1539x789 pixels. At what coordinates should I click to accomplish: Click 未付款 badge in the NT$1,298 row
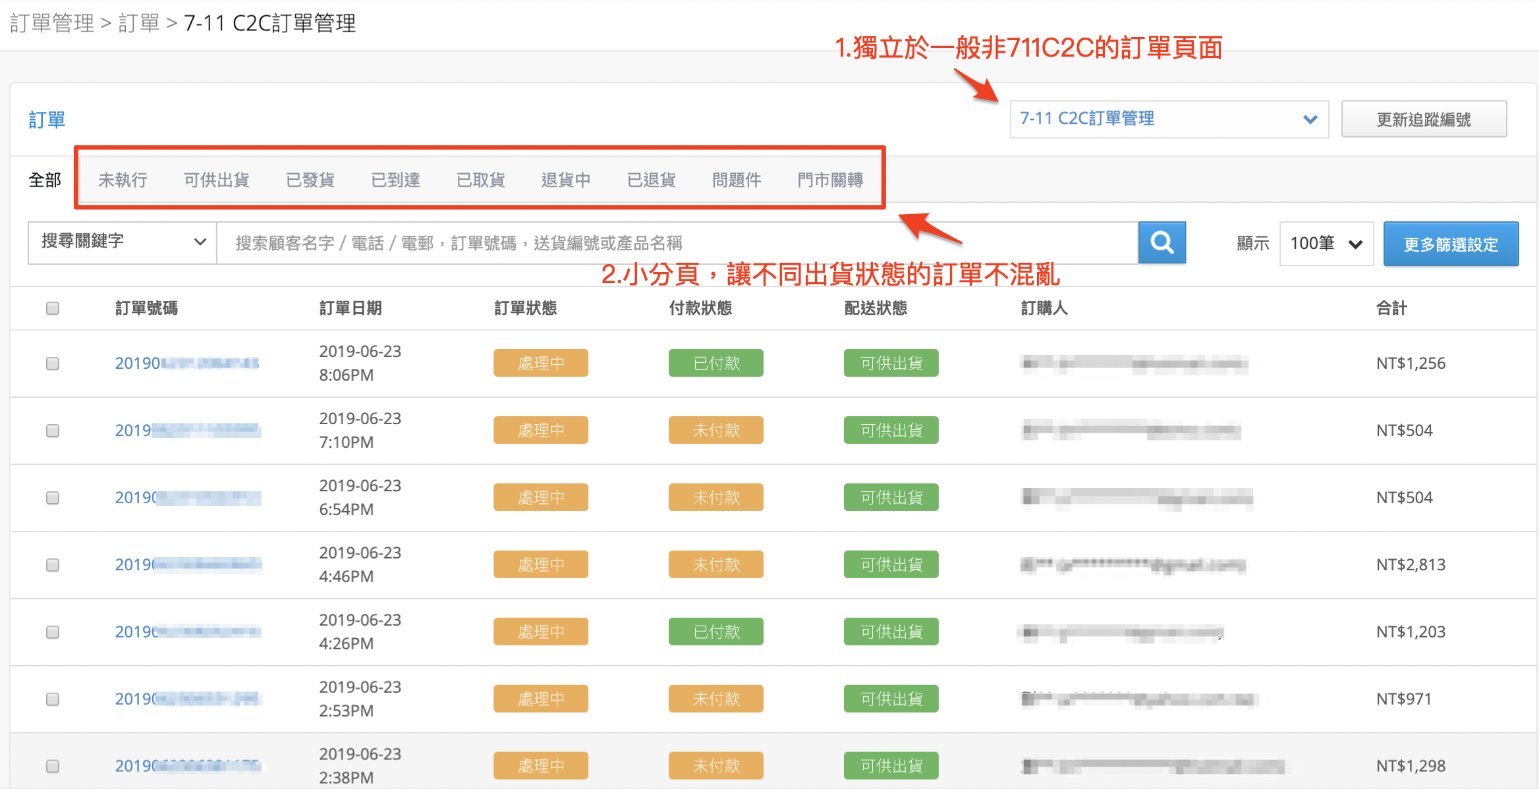click(x=716, y=766)
